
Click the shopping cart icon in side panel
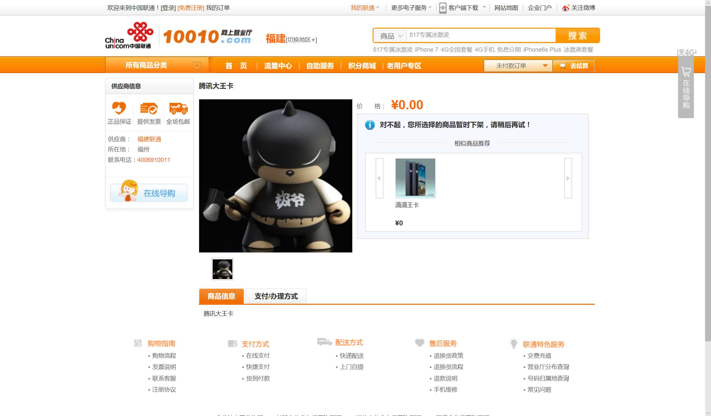coord(686,72)
